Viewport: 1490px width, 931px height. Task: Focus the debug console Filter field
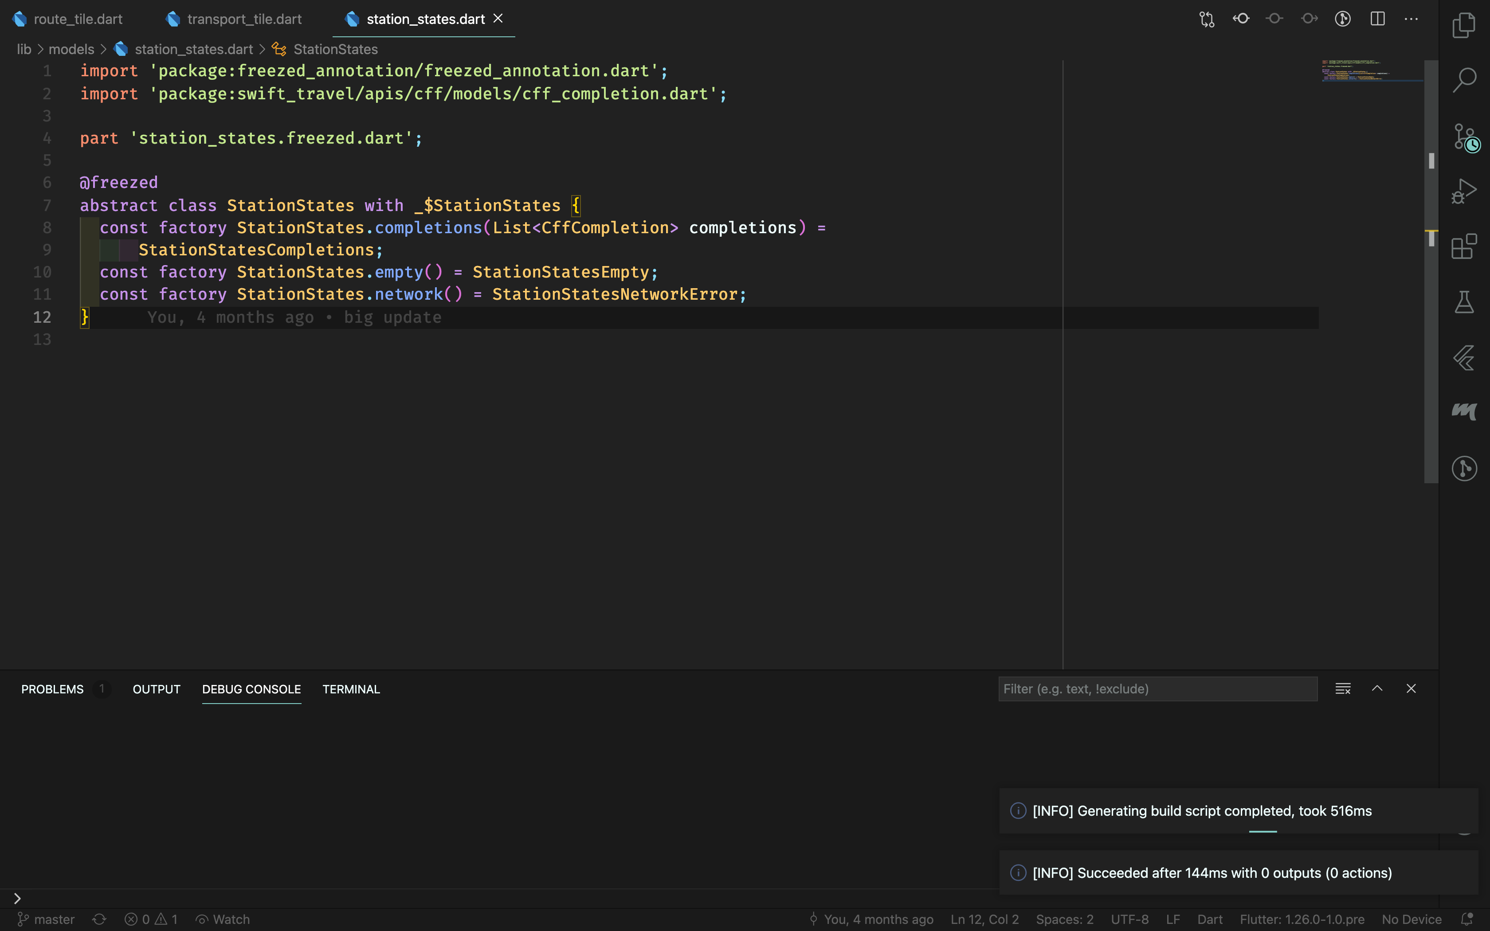1157,688
